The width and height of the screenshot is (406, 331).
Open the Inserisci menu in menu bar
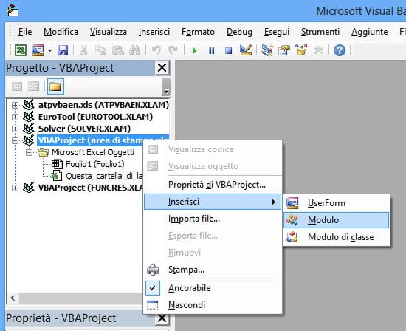tap(154, 32)
